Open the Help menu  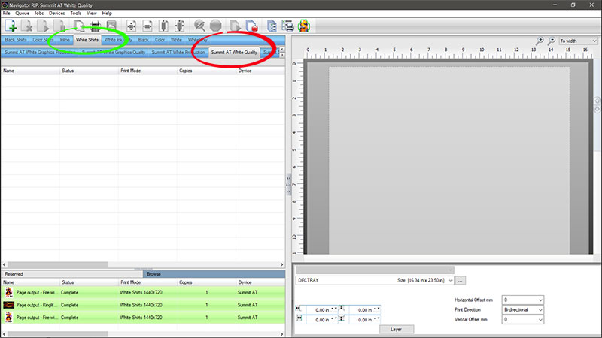(x=107, y=13)
